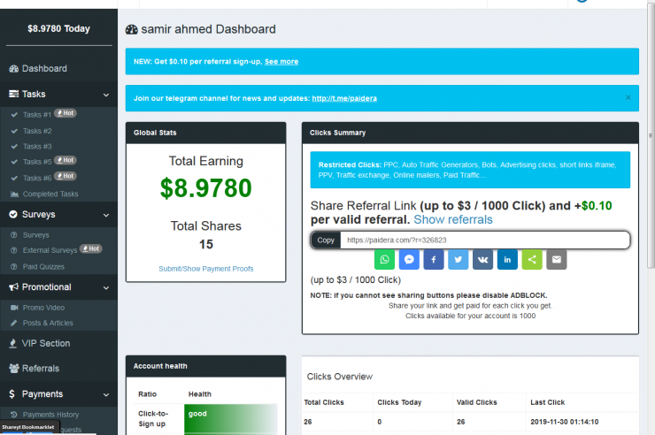
Task: Expand the Tasks sidebar section
Action: click(x=58, y=94)
